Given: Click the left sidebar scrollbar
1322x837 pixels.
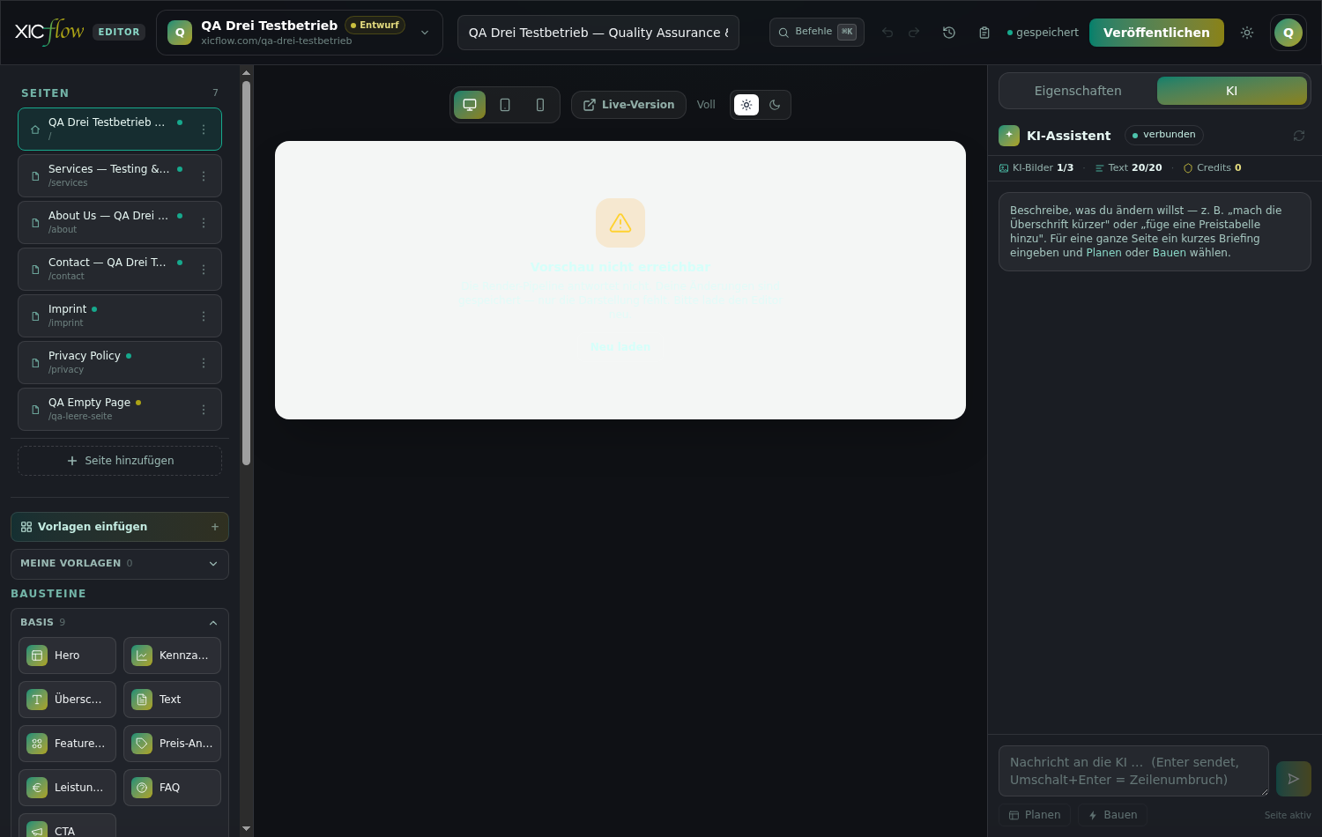Looking at the screenshot, I should [246, 273].
